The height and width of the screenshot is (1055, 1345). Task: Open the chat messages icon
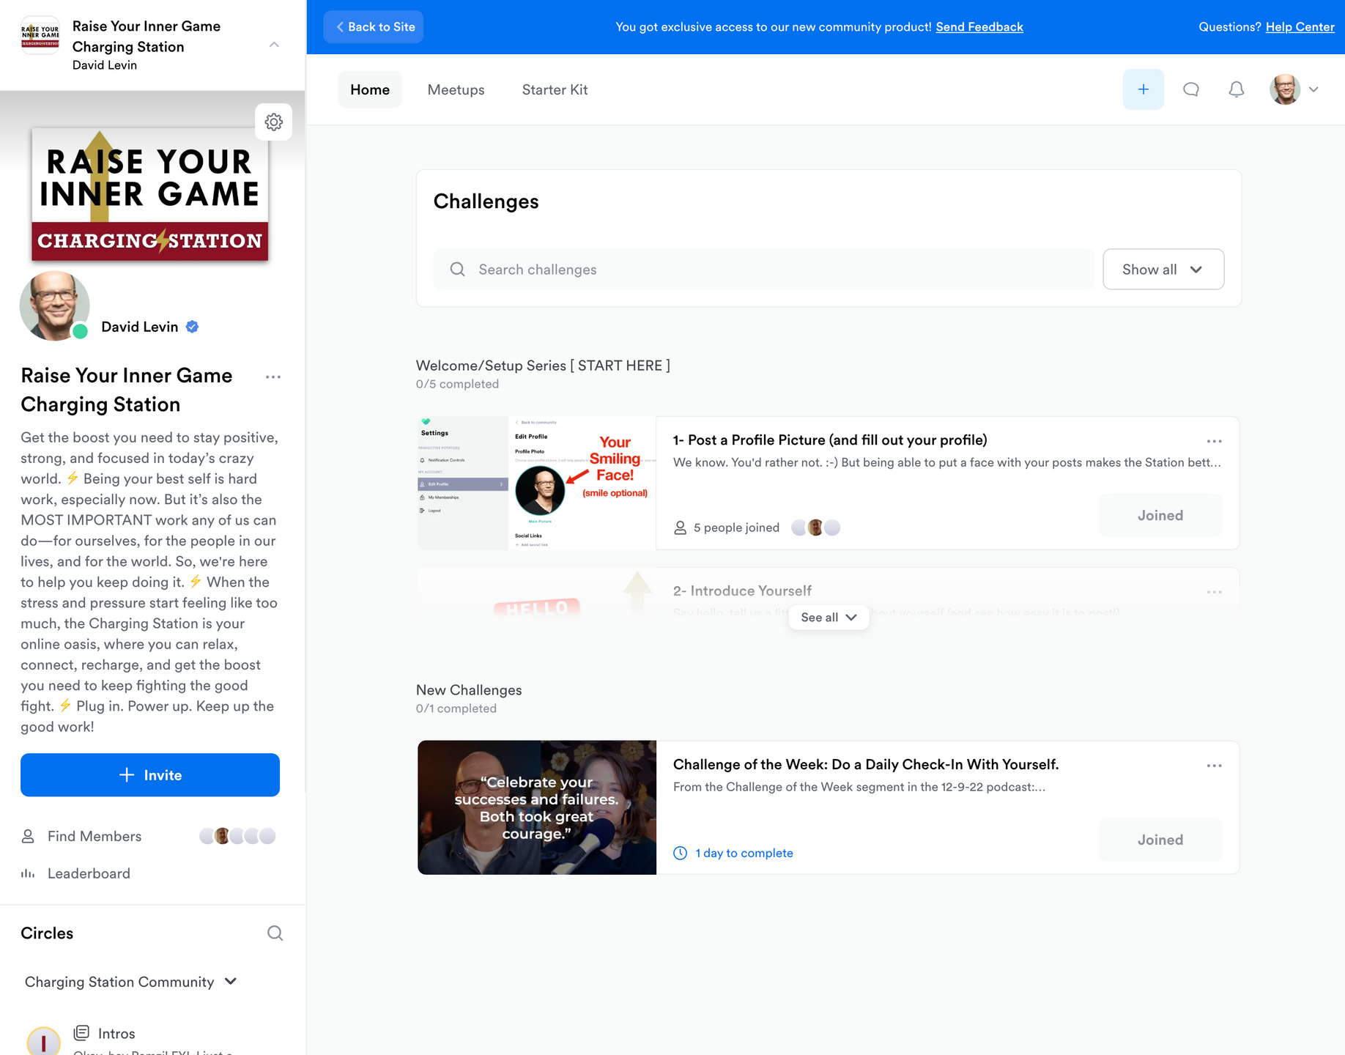[x=1191, y=89]
